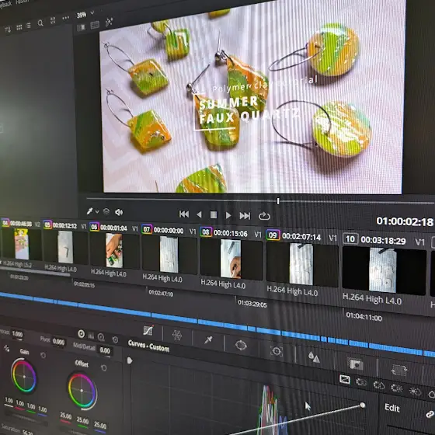Reset the Gain color wheel
The image size is (435, 435).
43,355
